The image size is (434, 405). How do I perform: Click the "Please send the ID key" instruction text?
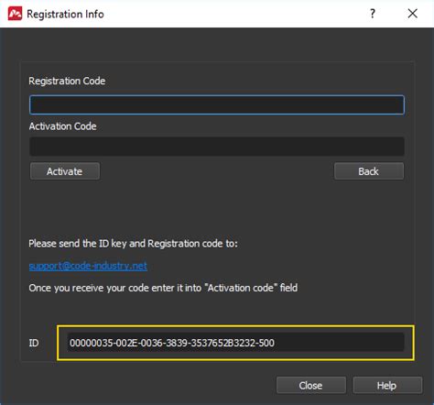pos(133,244)
